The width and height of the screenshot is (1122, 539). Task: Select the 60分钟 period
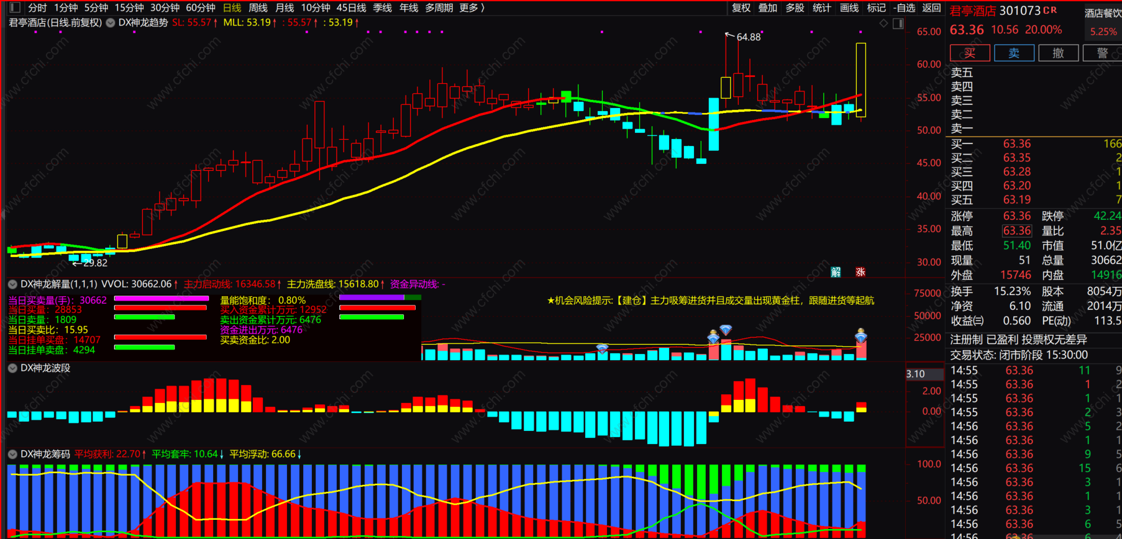click(201, 7)
